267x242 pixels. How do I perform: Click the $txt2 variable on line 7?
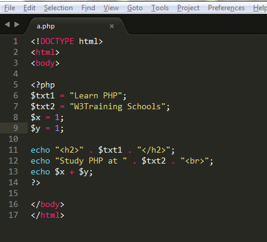pyautogui.click(x=43, y=107)
